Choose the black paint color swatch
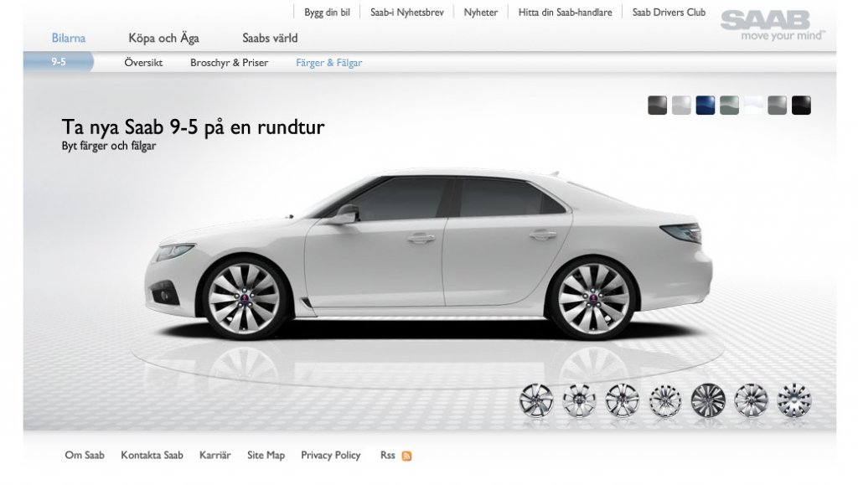The image size is (858, 485). coord(801,105)
